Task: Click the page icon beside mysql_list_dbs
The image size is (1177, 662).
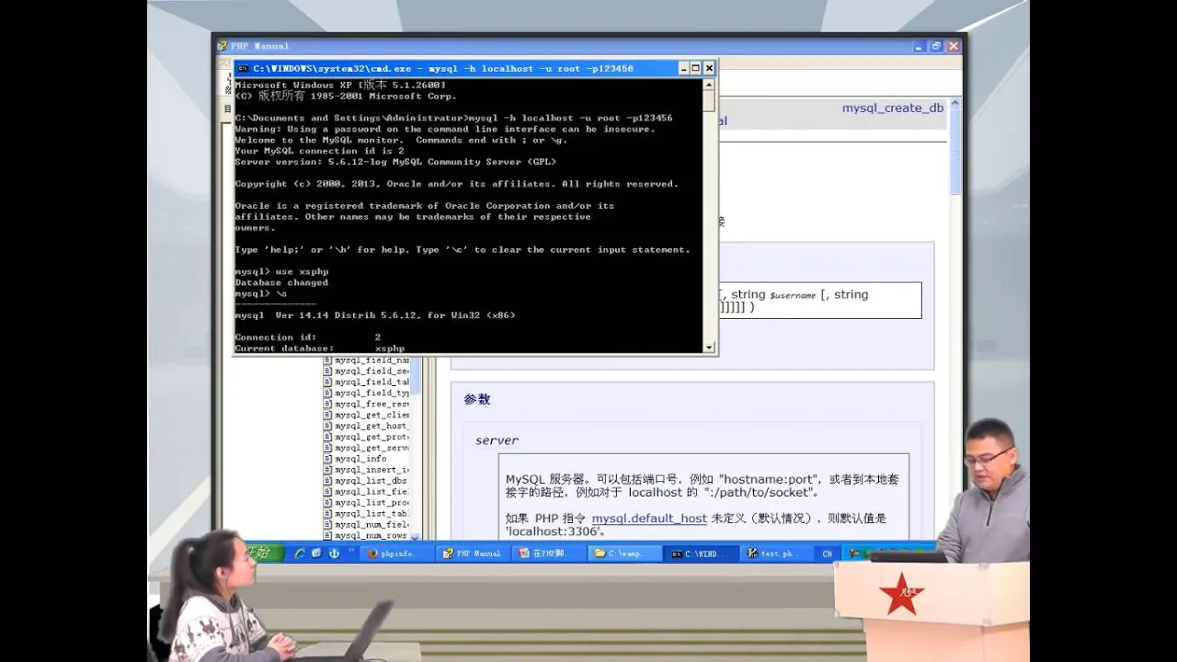Action: click(328, 481)
